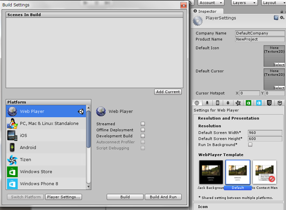
Task: Select texture for Default Icon
Action: [279, 65]
